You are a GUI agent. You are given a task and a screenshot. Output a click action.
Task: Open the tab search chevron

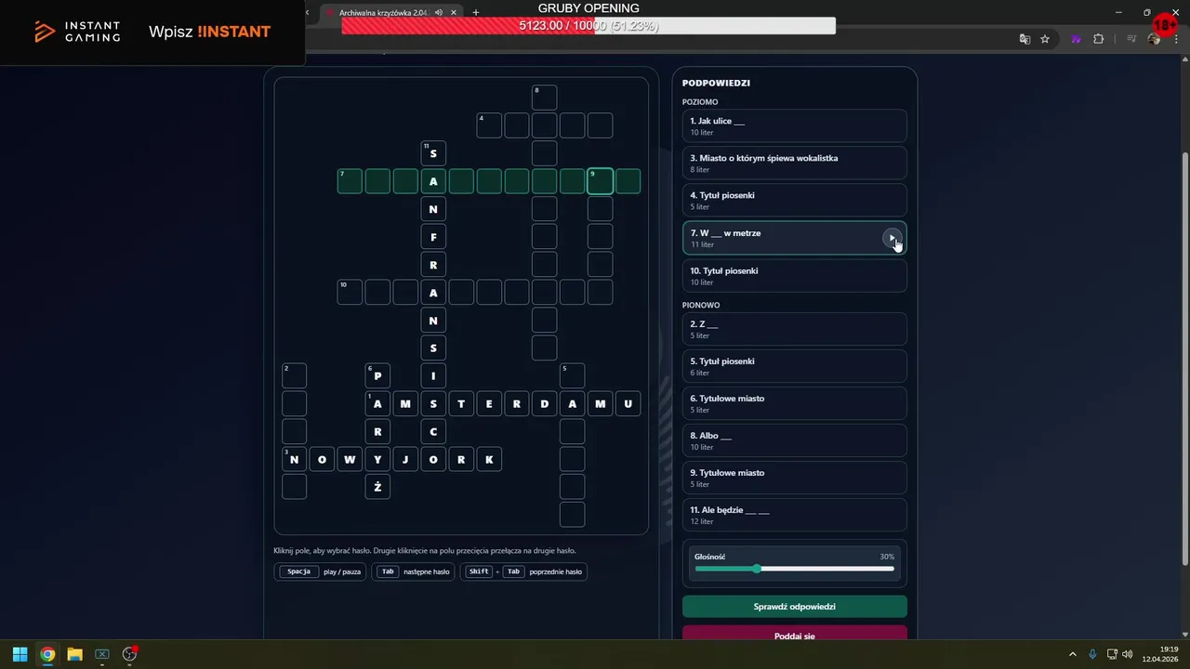(308, 12)
